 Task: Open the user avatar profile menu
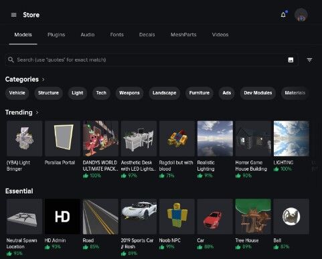[301, 15]
